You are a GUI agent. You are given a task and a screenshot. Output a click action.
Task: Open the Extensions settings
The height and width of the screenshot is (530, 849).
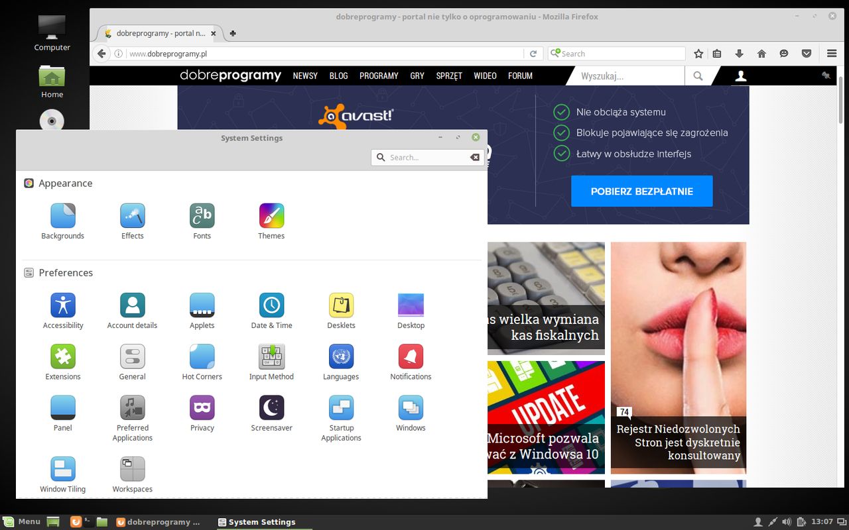pyautogui.click(x=63, y=362)
